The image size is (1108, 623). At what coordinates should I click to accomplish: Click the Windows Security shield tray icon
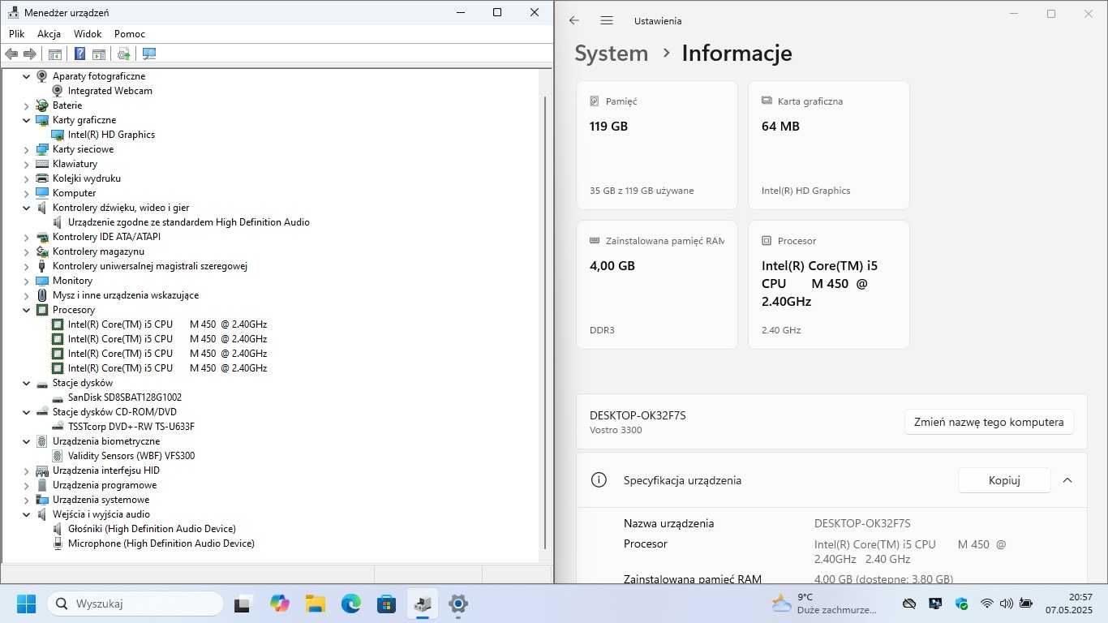click(961, 604)
